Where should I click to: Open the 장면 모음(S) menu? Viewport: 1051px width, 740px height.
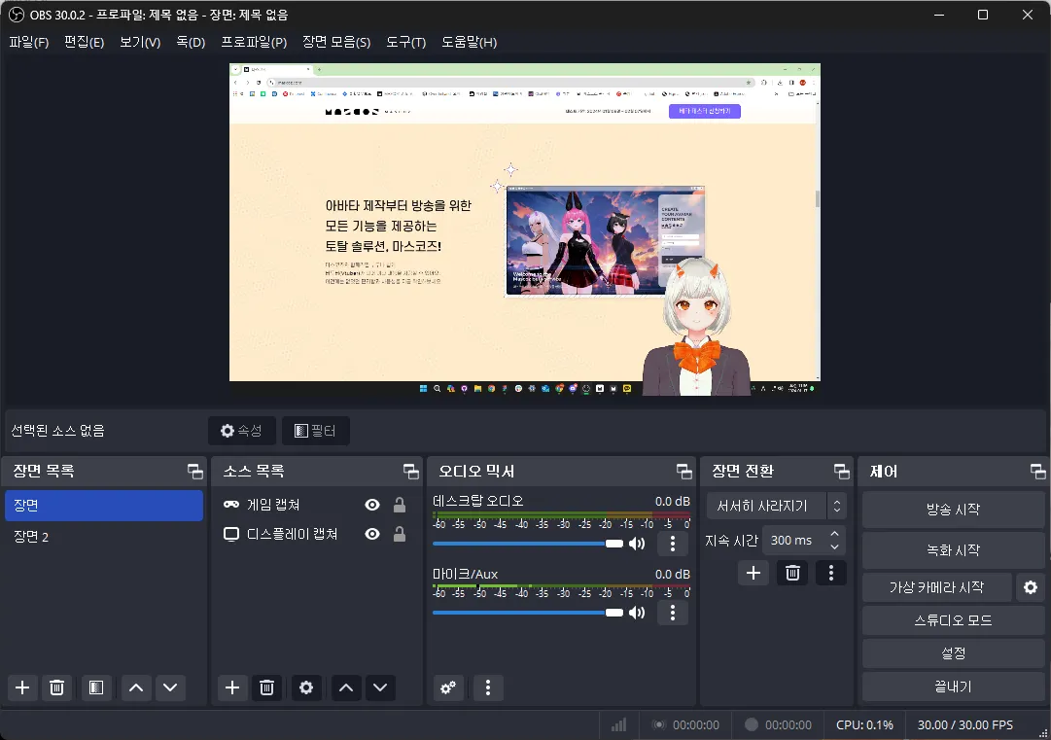[x=335, y=42]
